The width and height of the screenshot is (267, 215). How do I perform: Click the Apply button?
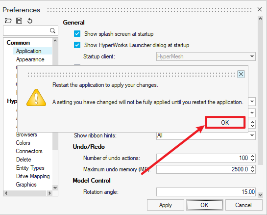(165, 205)
